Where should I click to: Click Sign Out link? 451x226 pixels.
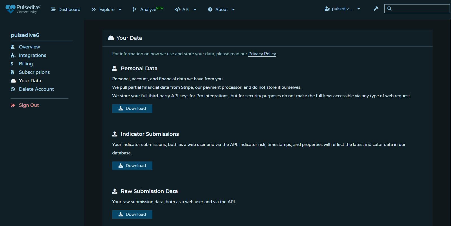click(29, 105)
